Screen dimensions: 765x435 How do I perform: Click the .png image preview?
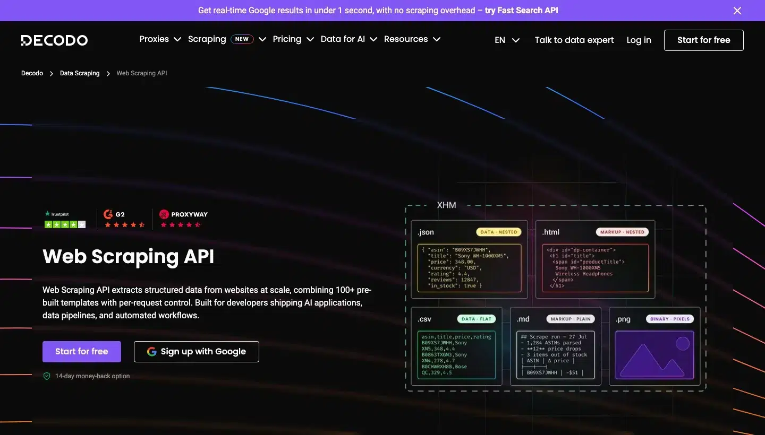pos(654,355)
